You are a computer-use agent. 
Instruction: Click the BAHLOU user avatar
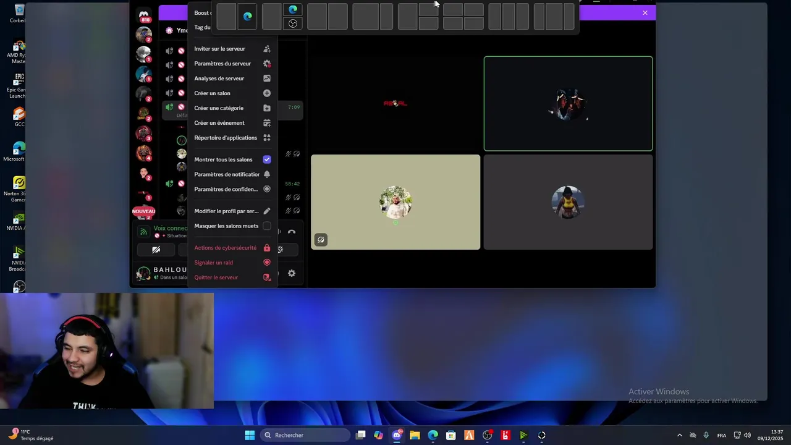pos(143,273)
